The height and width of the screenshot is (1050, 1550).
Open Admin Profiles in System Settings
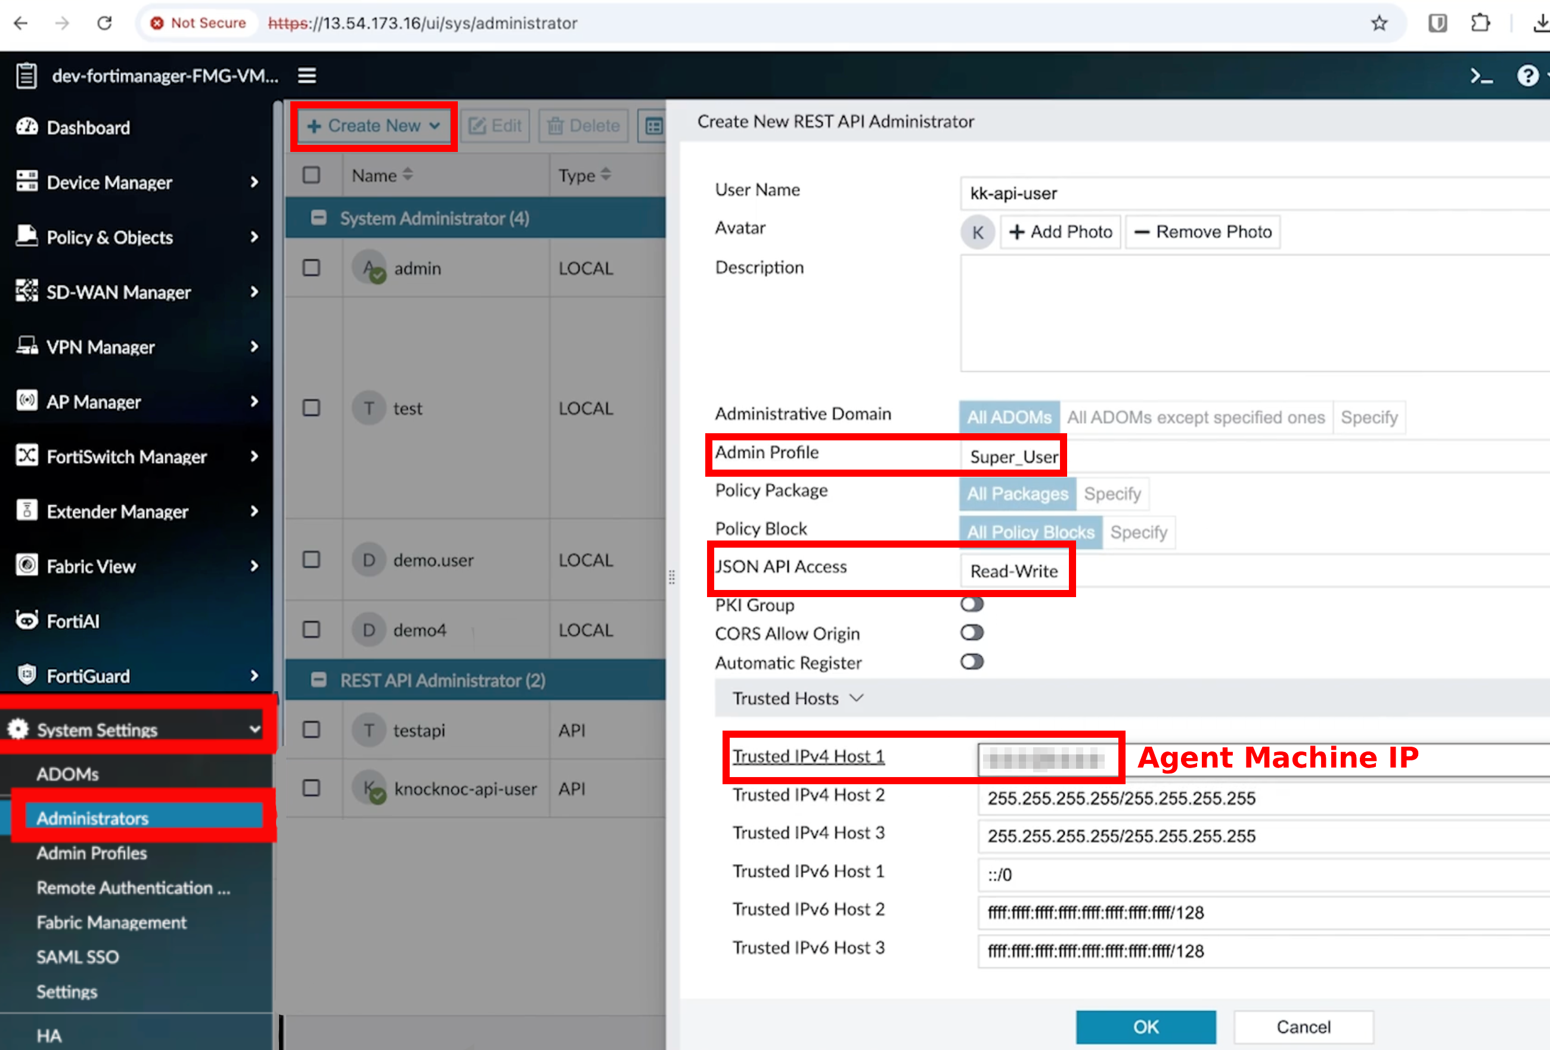[91, 853]
